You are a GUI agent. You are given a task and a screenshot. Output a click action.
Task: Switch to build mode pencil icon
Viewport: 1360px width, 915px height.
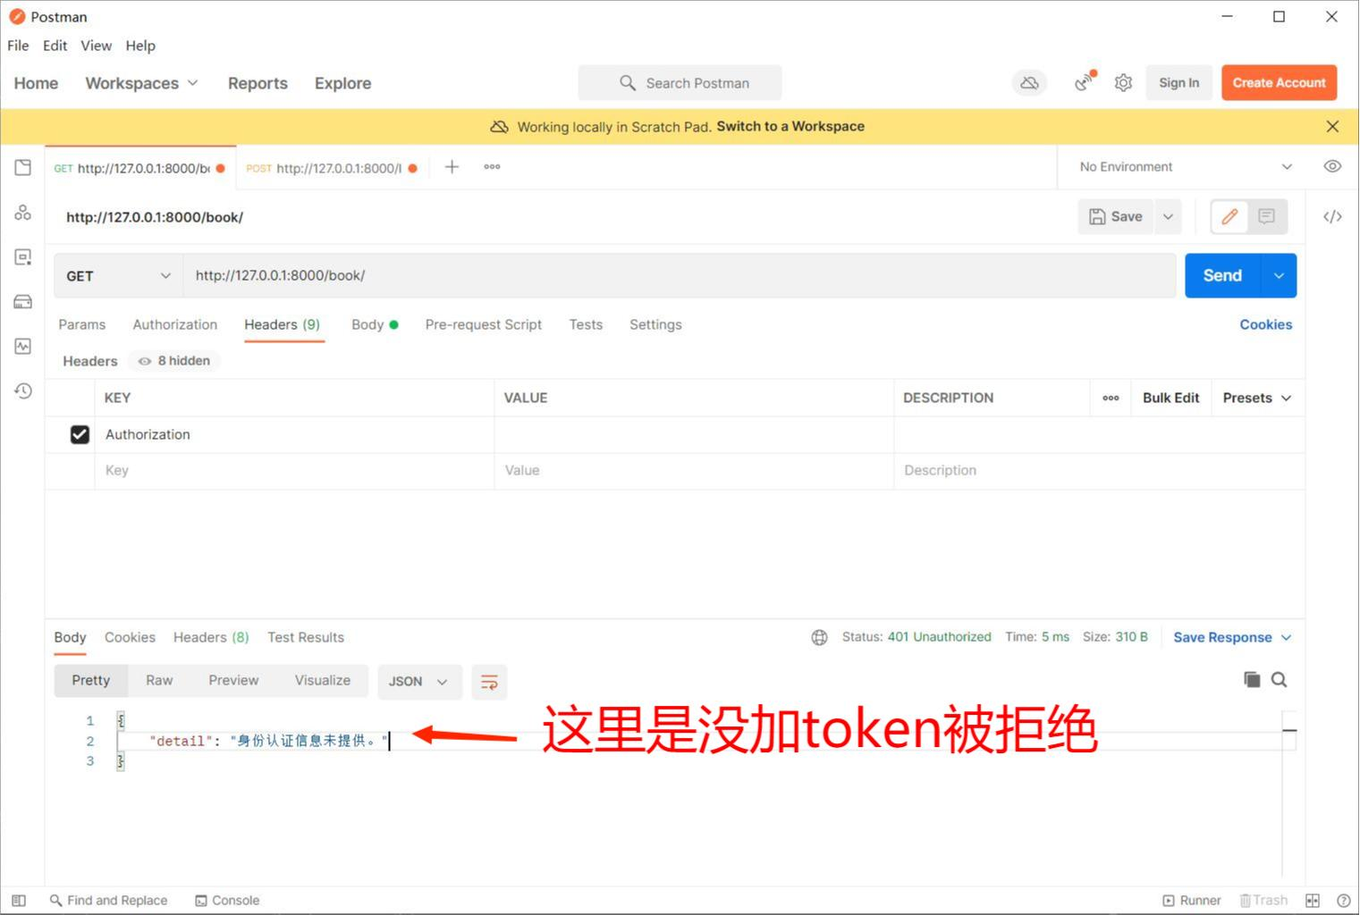click(1230, 216)
